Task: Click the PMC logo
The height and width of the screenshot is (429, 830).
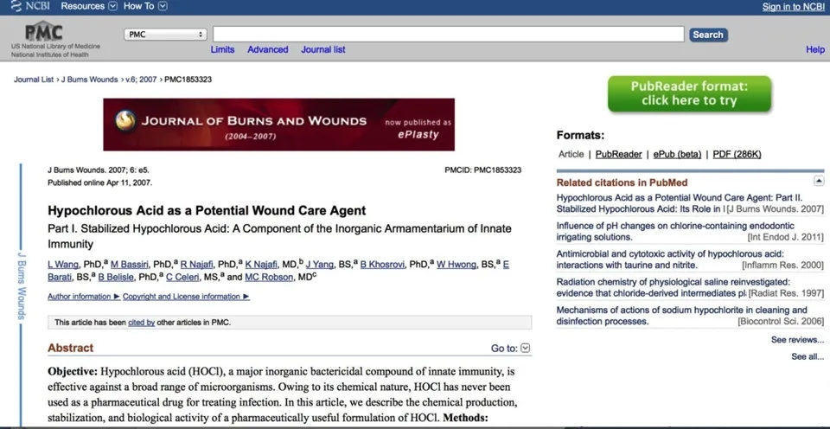Action: pos(43,32)
